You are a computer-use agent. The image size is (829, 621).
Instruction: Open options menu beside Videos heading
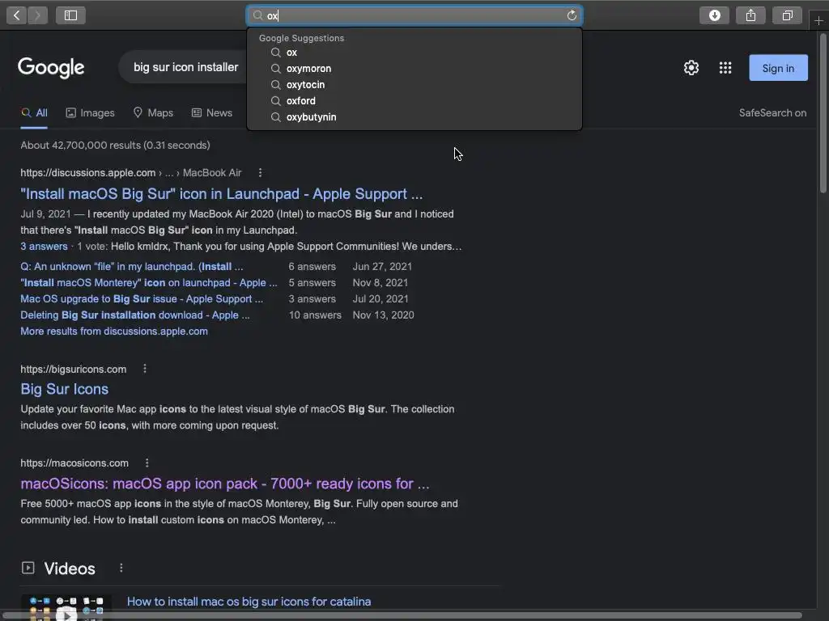(x=121, y=568)
